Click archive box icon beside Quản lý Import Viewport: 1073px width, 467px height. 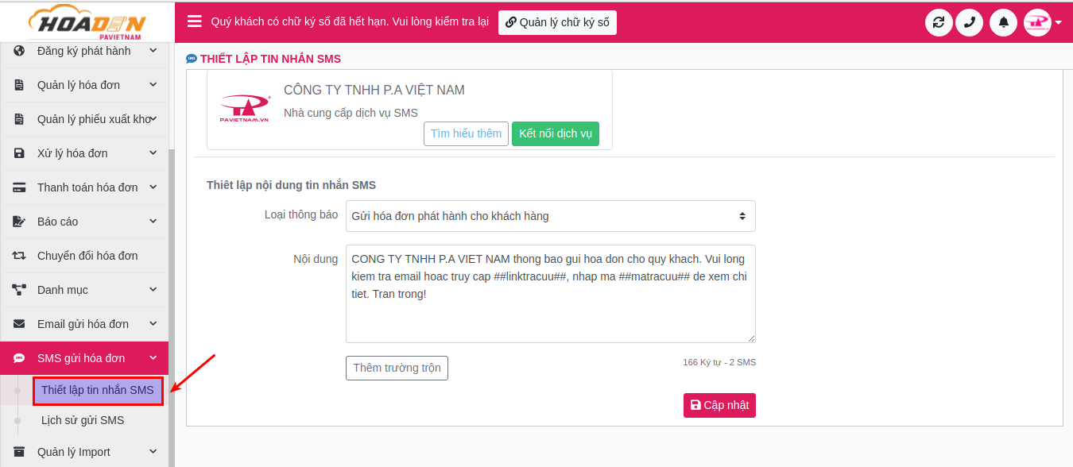[x=19, y=452]
